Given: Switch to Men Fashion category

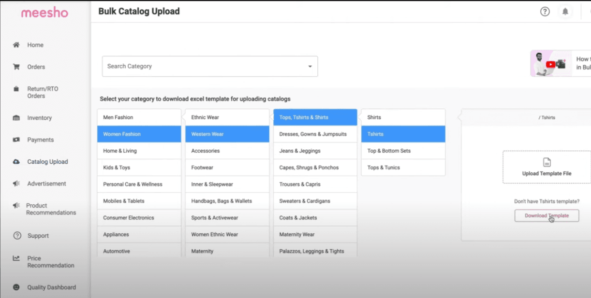Looking at the screenshot, I should pyautogui.click(x=139, y=117).
